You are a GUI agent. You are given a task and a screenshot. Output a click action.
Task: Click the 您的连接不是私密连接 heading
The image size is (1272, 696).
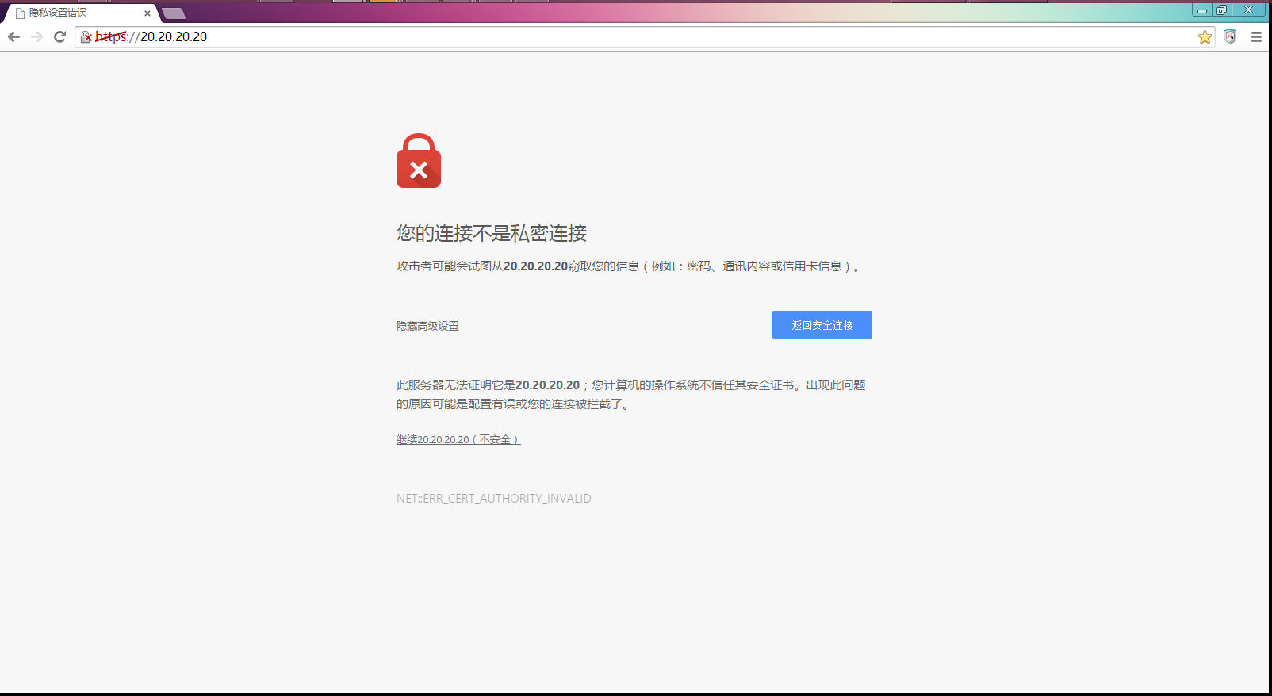(x=492, y=233)
